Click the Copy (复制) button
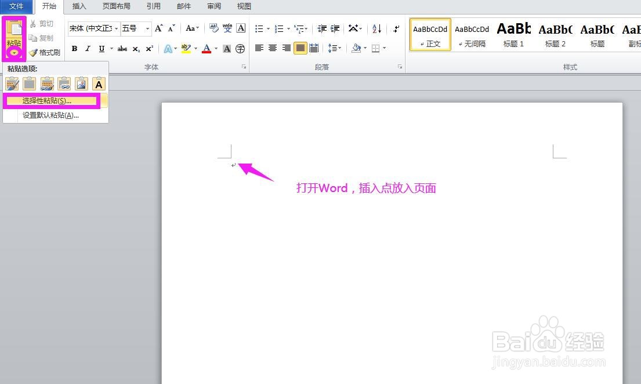This screenshot has height=384, width=641. tap(41, 38)
